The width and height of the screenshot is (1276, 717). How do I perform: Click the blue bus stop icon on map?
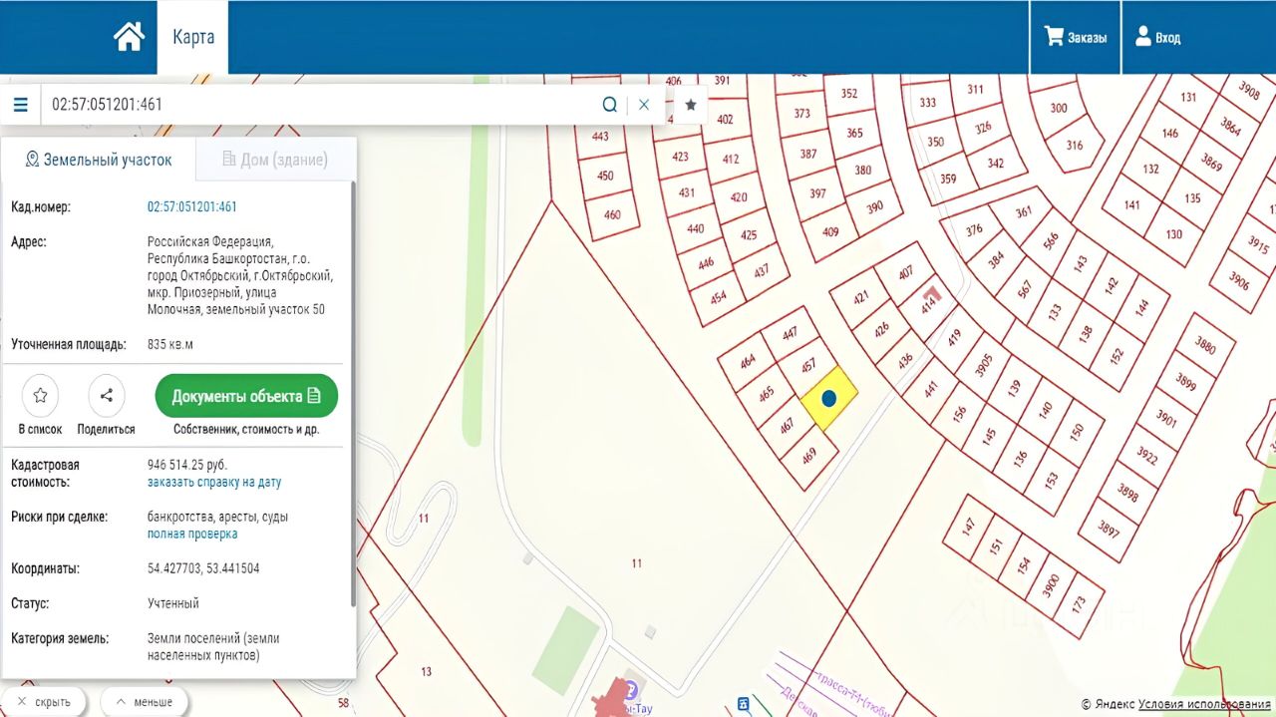coord(743,704)
